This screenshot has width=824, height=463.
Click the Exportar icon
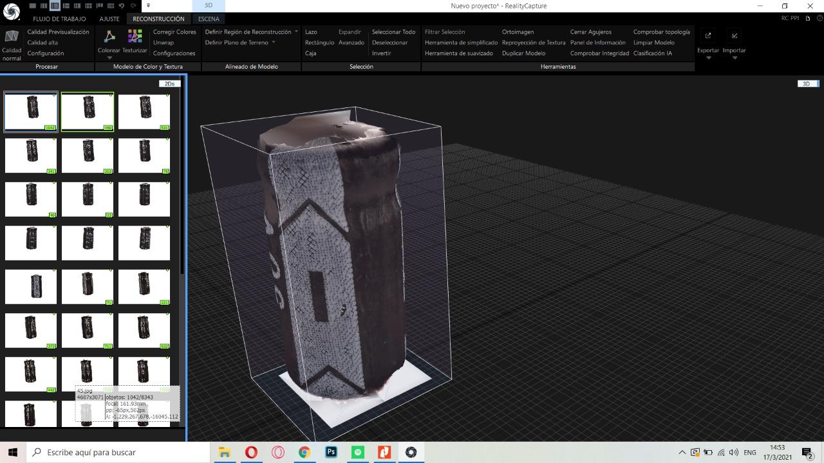pyautogui.click(x=708, y=36)
